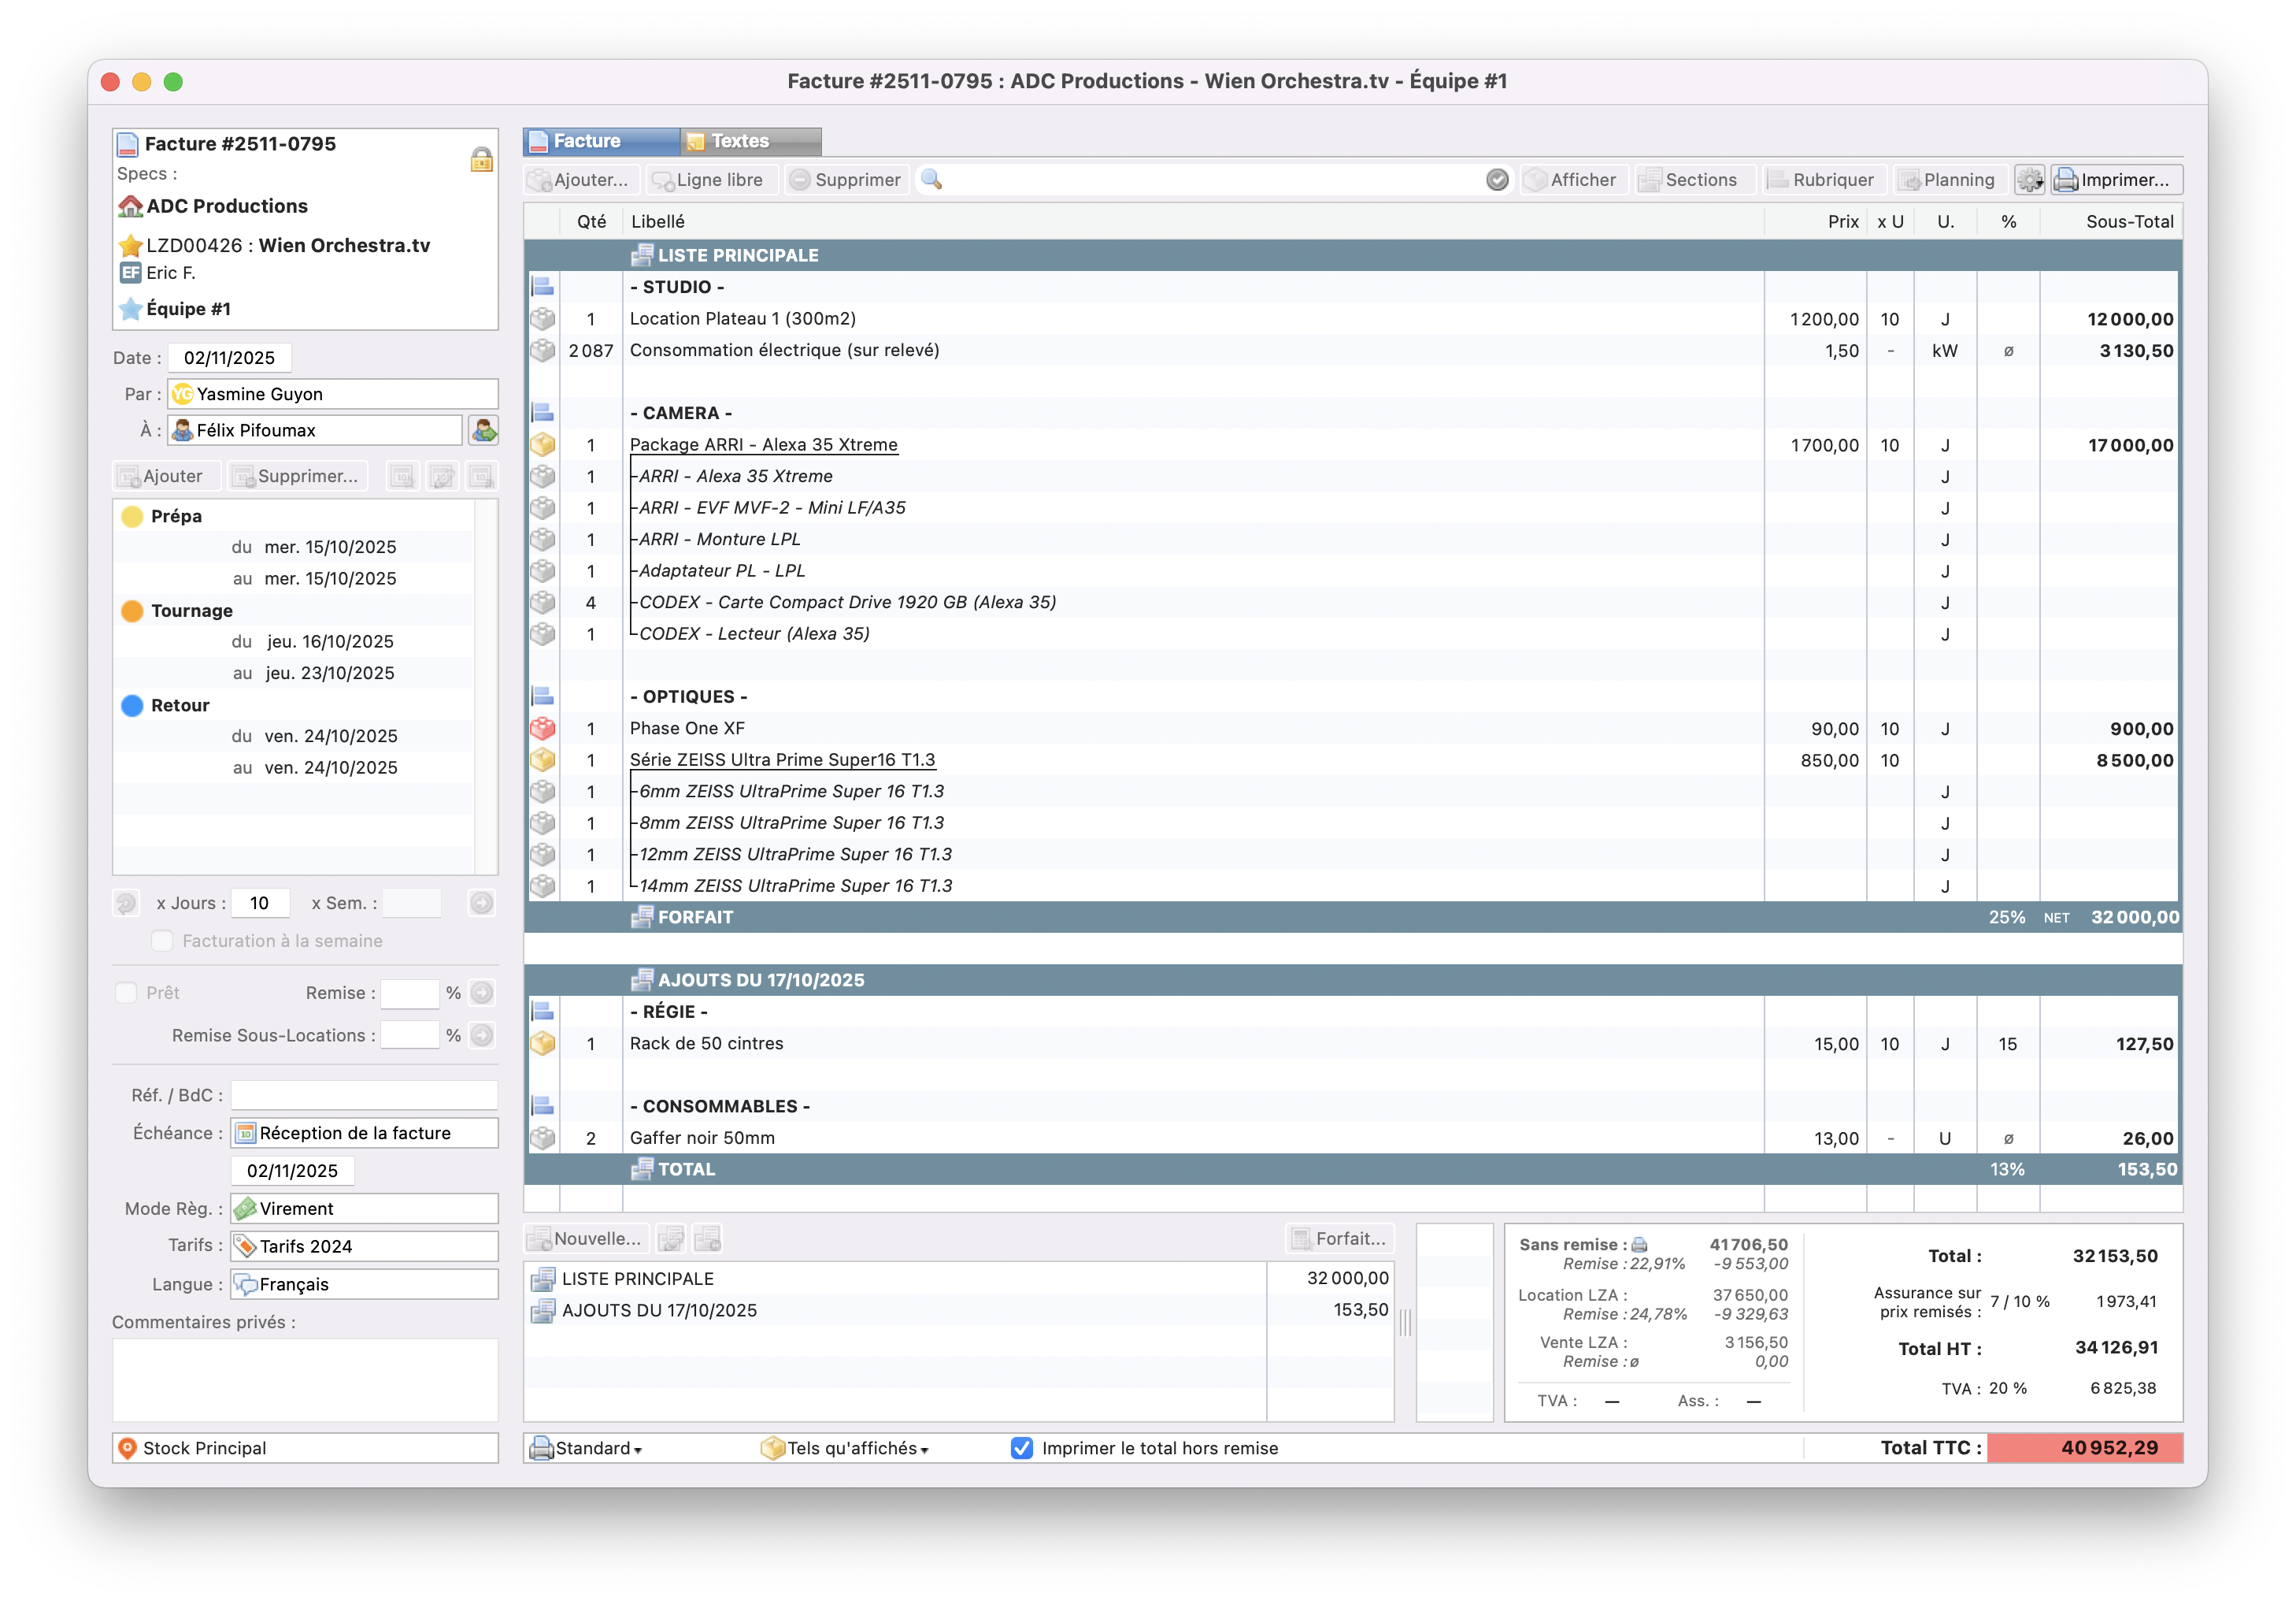Click the yellow package icon for Package ARRI
Screen dimensions: 2296x1604
(x=543, y=444)
